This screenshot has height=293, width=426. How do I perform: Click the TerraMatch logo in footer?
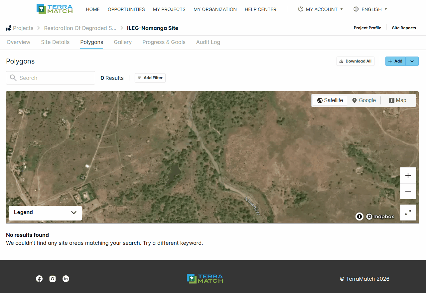205,279
